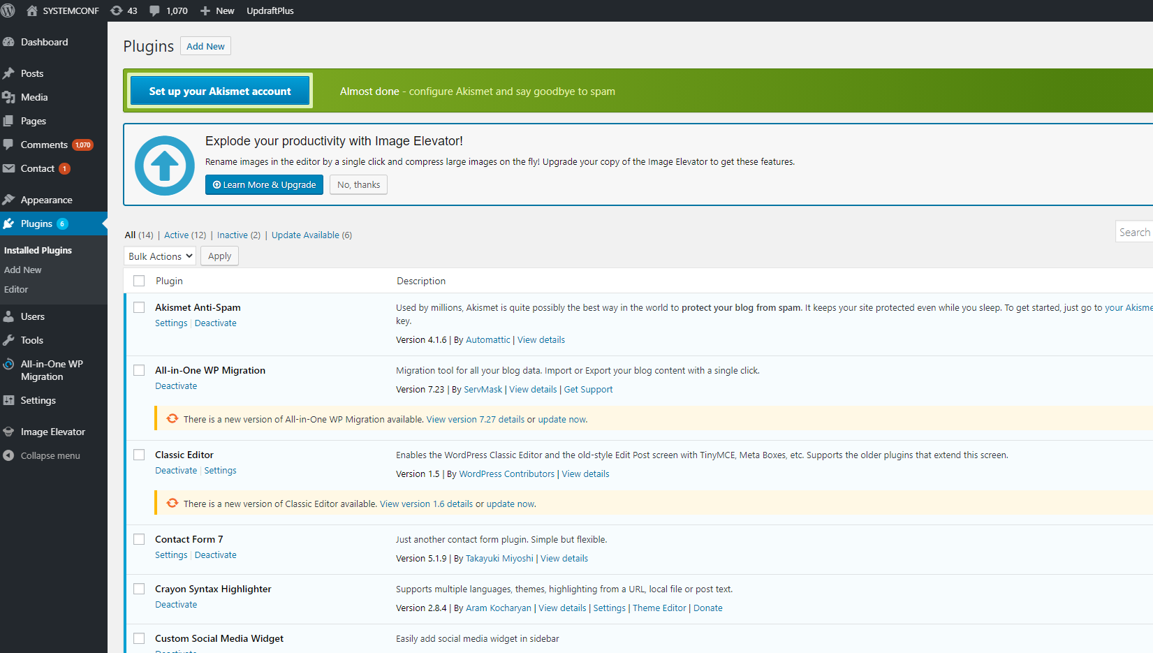The height and width of the screenshot is (653, 1153).
Task: Open Dashboard icon in sidebar
Action: tap(8, 42)
